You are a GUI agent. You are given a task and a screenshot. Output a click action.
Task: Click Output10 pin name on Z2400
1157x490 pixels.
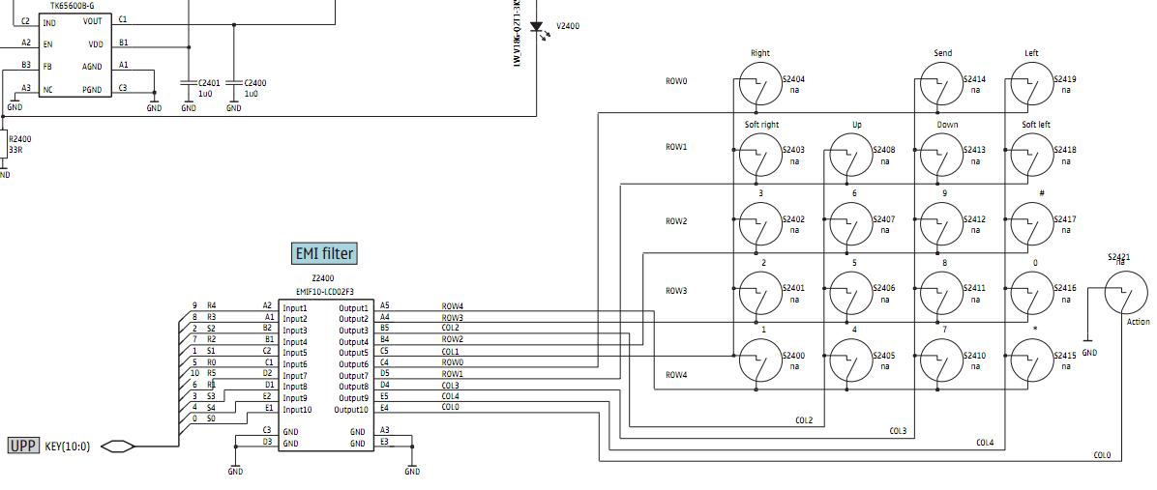pyautogui.click(x=350, y=410)
